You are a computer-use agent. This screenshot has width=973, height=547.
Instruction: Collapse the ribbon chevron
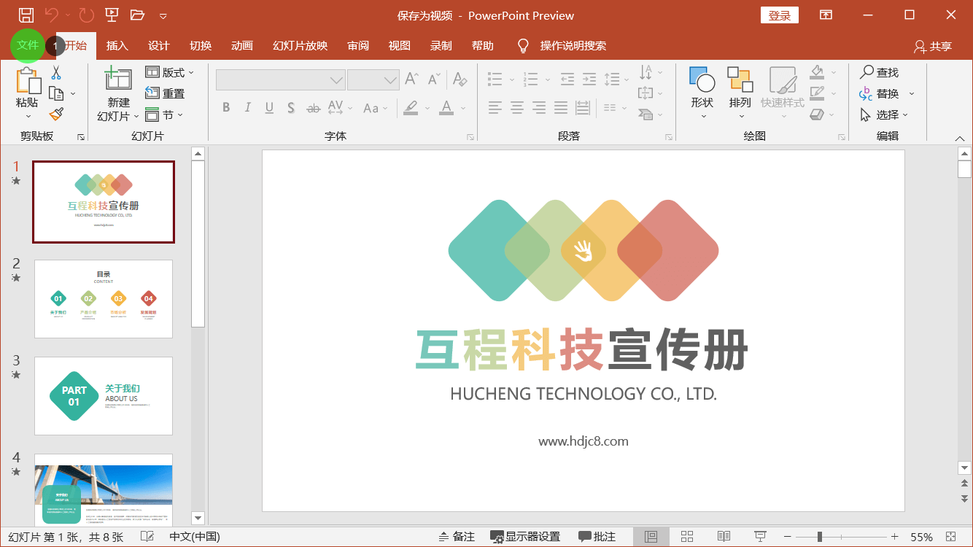(x=960, y=139)
